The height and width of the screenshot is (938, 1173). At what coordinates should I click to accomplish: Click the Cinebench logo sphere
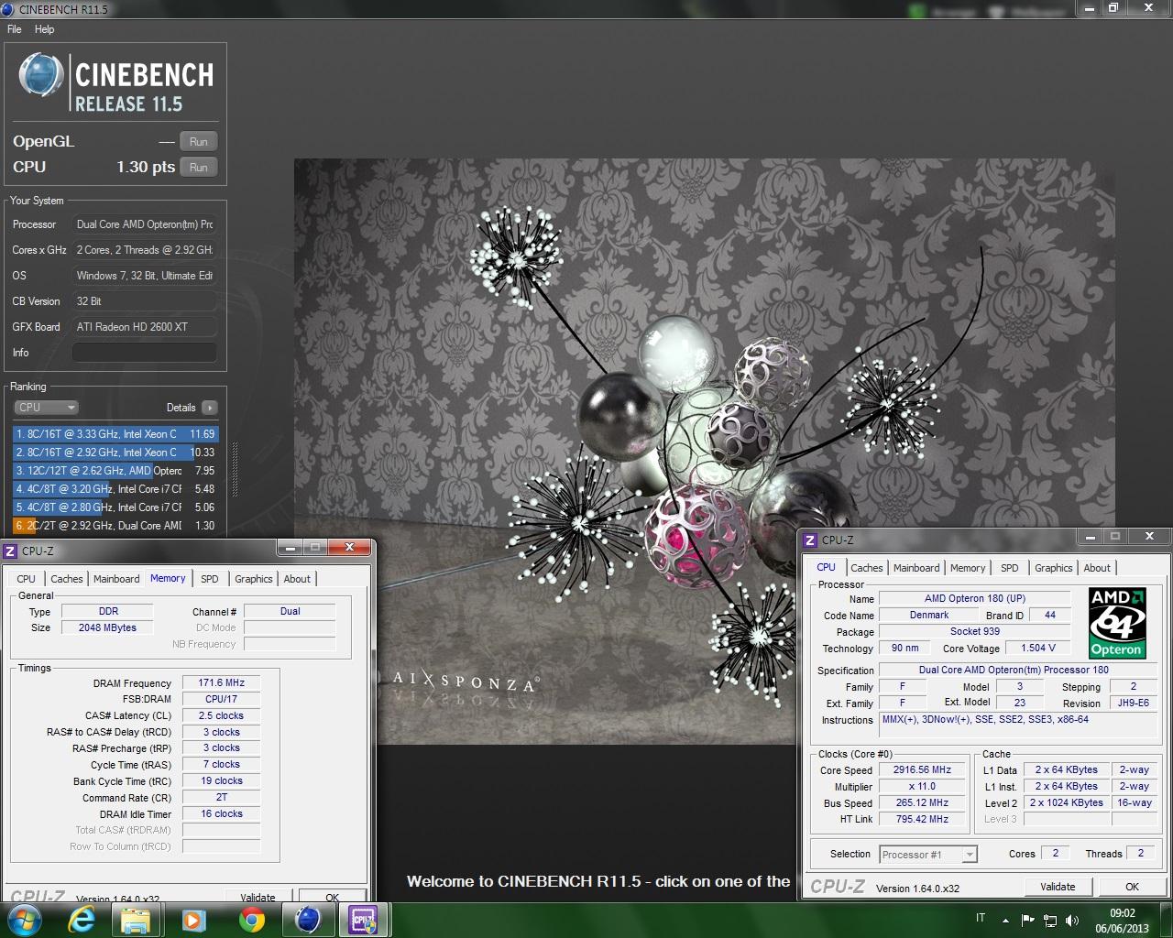tap(41, 75)
